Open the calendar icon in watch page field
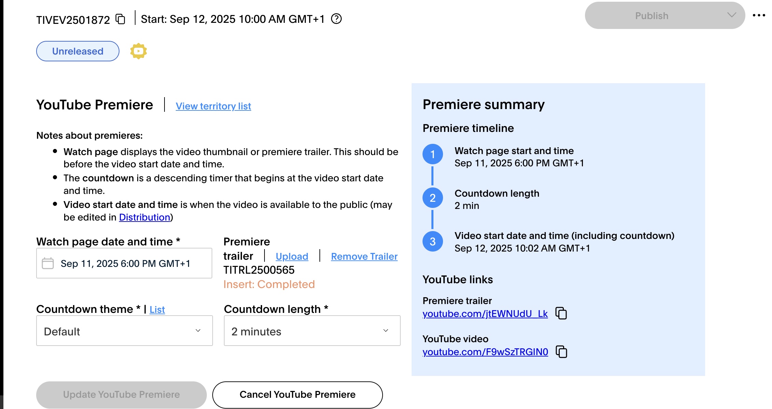The height and width of the screenshot is (409, 772). point(48,263)
